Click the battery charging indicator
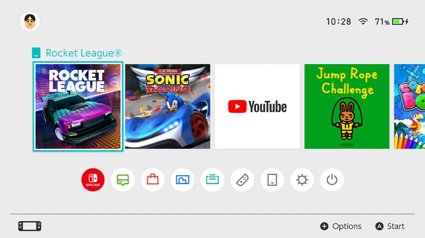This screenshot has width=425, height=238. tap(400, 21)
